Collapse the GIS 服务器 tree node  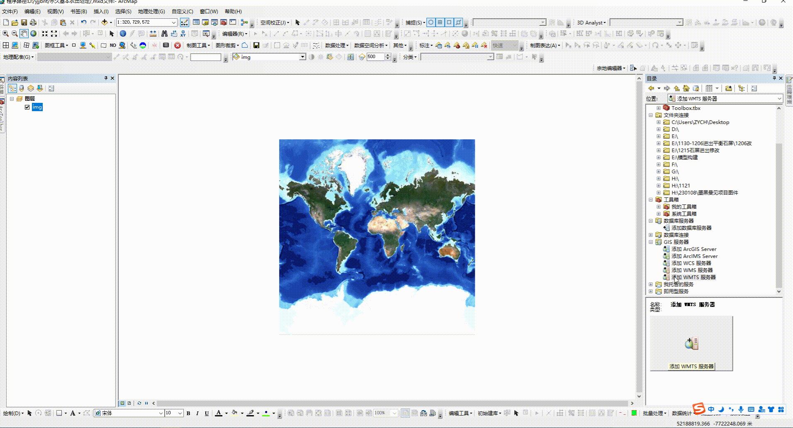point(650,242)
